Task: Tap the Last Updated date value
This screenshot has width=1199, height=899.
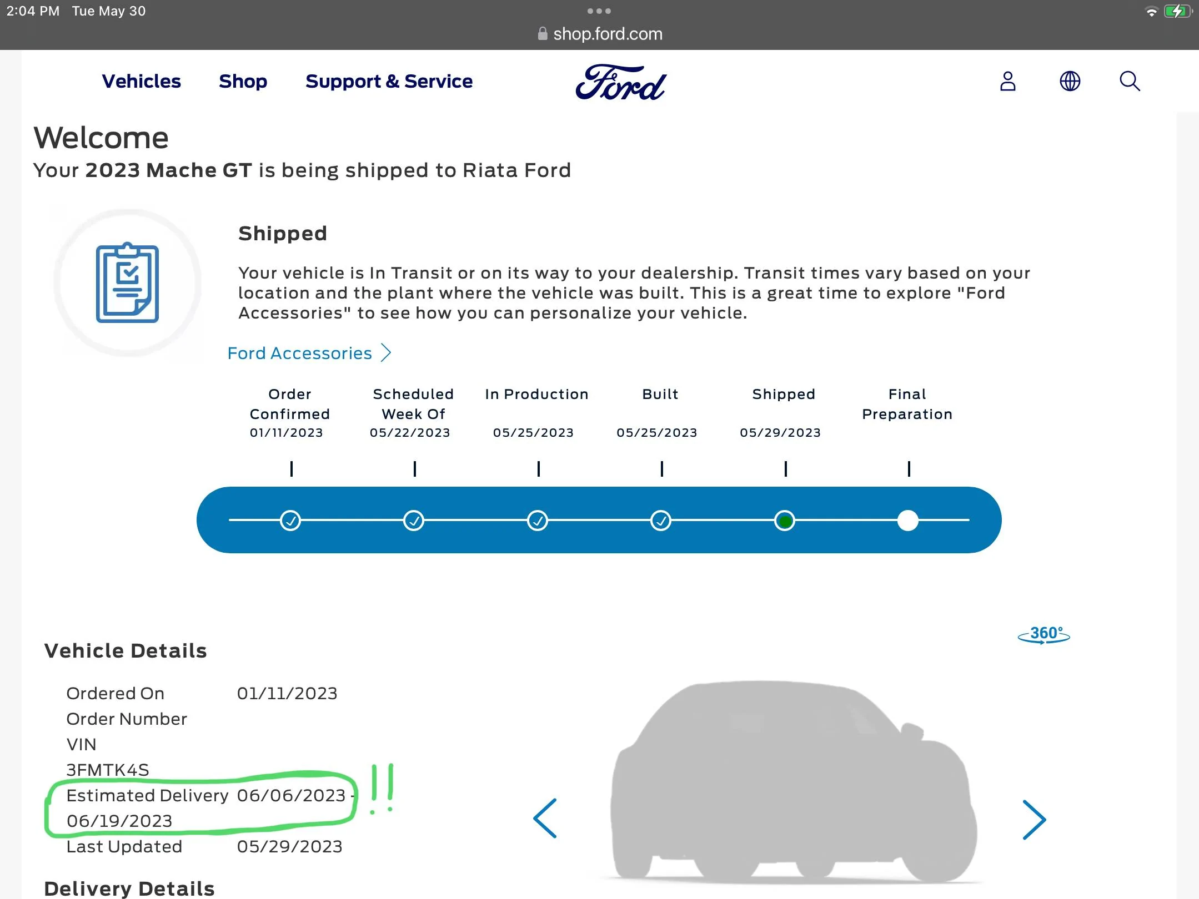Action: (289, 846)
